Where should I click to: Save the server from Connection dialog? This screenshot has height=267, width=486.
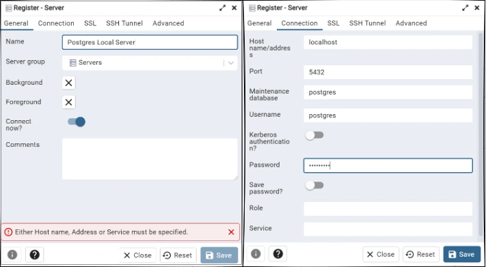462,254
